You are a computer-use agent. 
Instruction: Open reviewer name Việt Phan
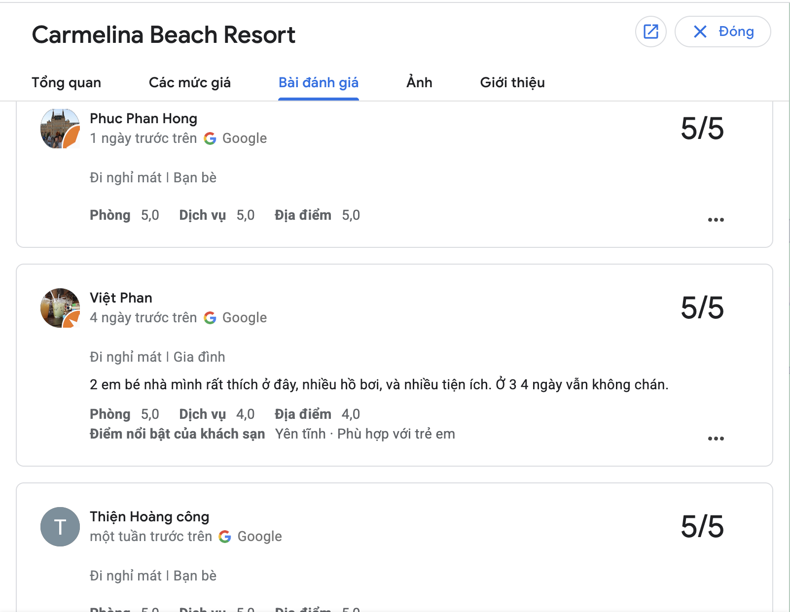(x=121, y=298)
